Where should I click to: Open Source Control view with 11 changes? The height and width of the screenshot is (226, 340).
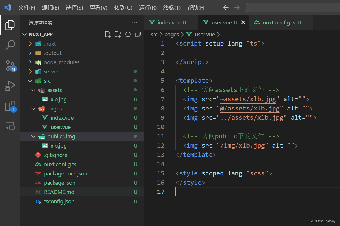click(10, 65)
